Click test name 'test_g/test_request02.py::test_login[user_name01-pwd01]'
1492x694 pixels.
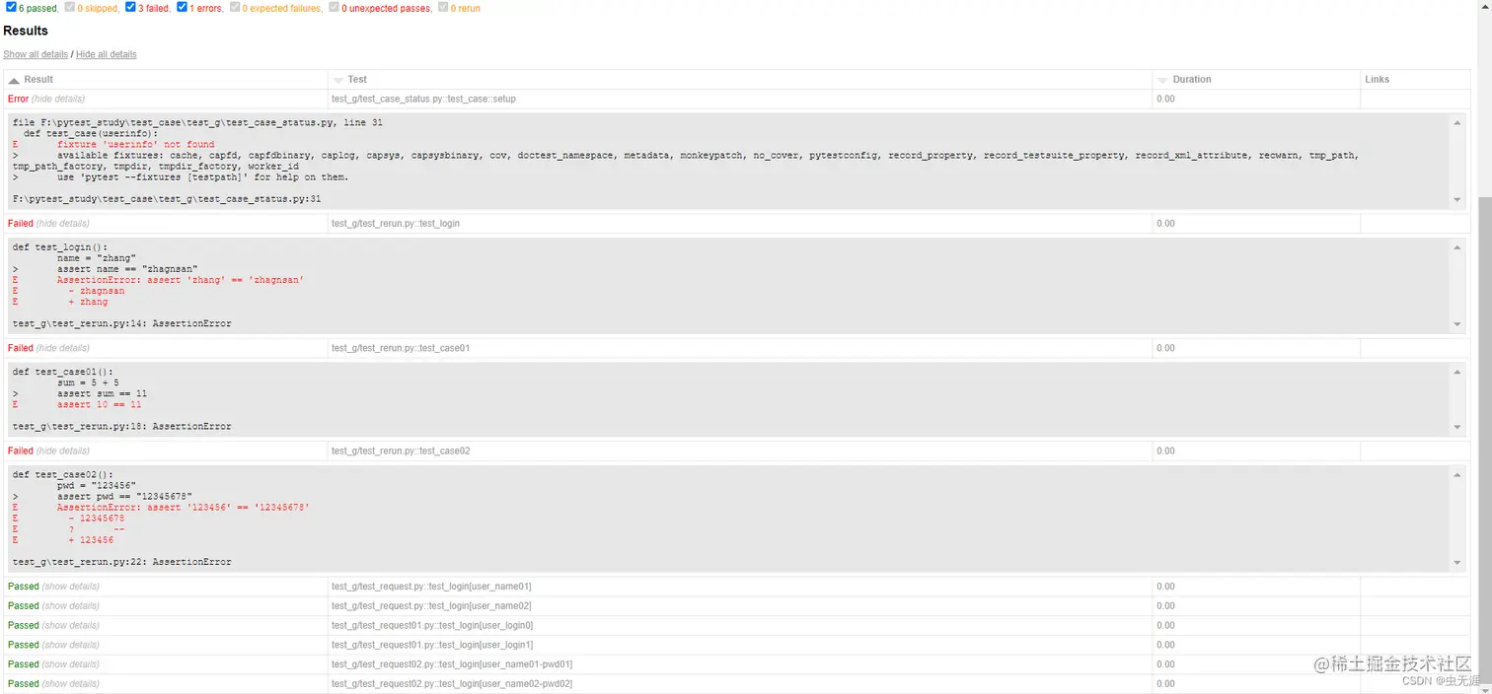pos(452,664)
